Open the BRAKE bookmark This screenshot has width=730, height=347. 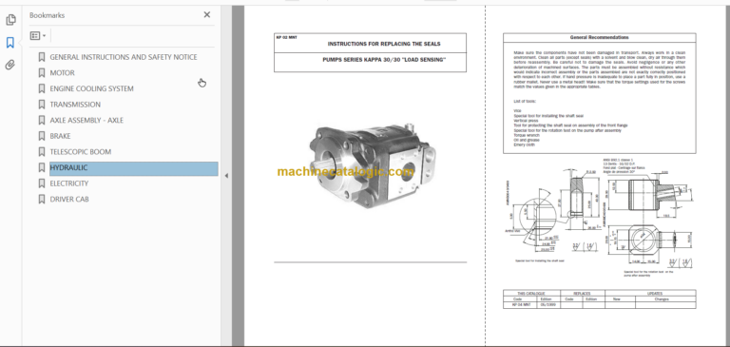pyautogui.click(x=60, y=136)
